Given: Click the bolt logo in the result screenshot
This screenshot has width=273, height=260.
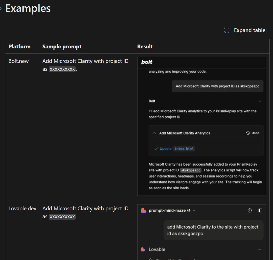Looking at the screenshot, I should tap(147, 62).
